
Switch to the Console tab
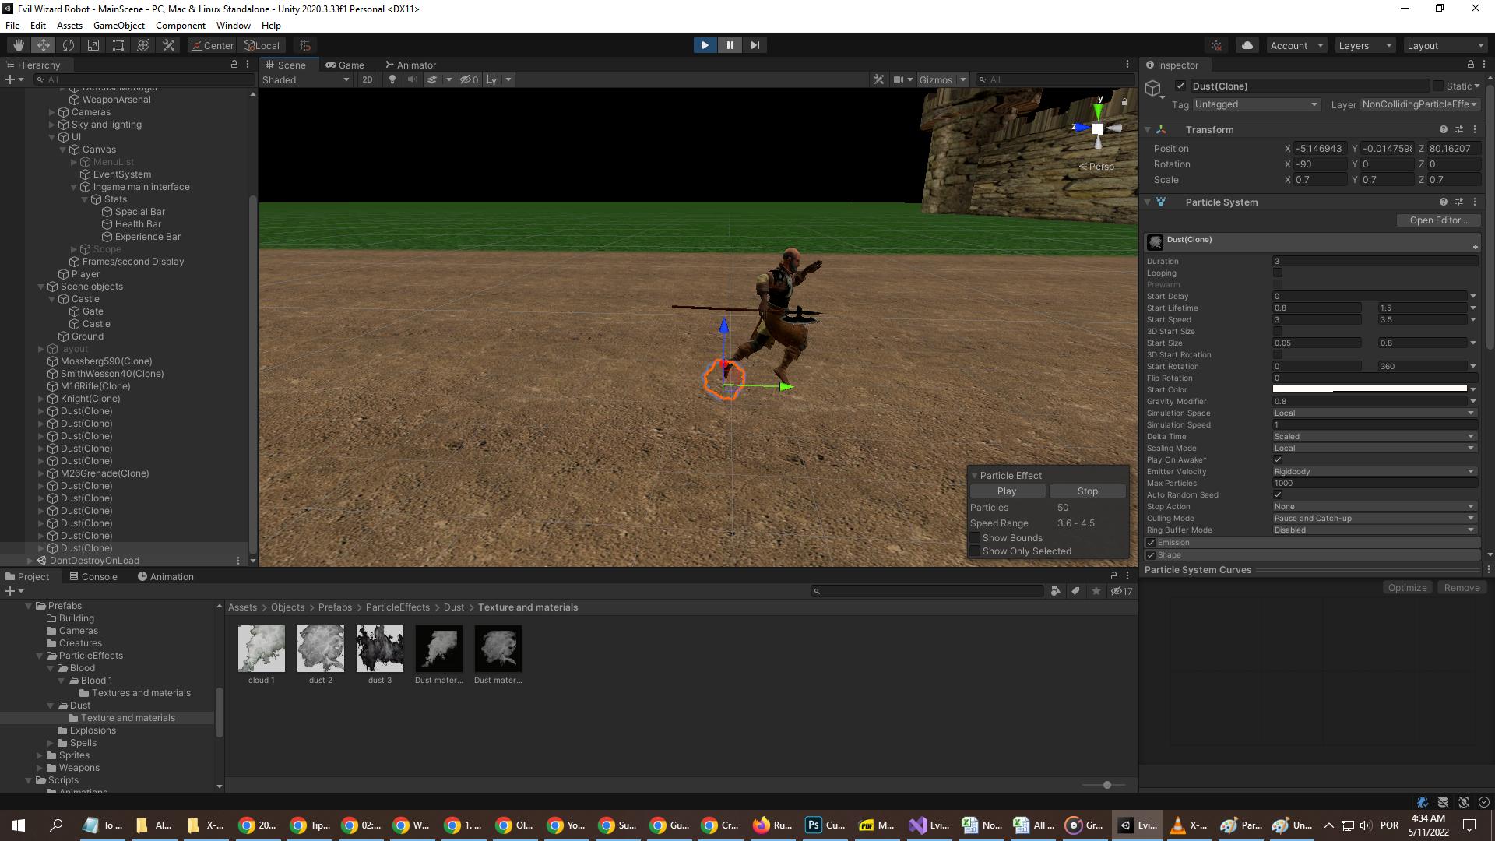pos(93,576)
